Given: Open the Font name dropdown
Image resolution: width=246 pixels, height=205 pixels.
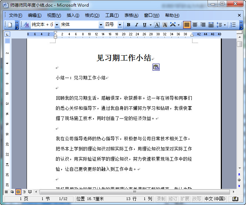Looking at the screenshot, I should click(101, 25).
